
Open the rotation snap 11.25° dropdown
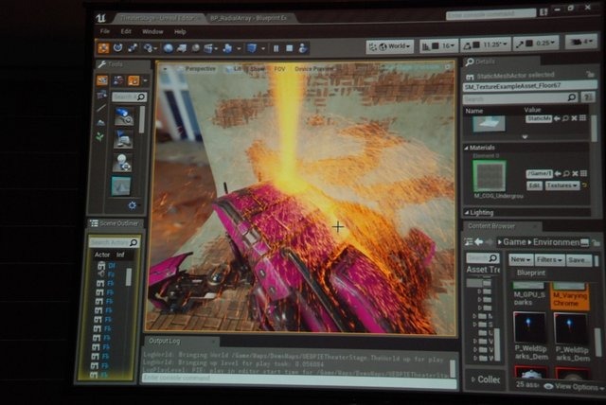click(x=496, y=44)
